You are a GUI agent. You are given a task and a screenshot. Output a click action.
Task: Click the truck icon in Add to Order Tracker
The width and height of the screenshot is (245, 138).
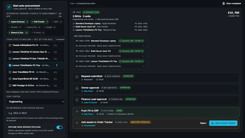213,123
